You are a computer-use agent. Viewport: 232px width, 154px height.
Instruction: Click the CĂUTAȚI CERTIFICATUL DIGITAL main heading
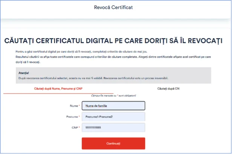(113, 41)
